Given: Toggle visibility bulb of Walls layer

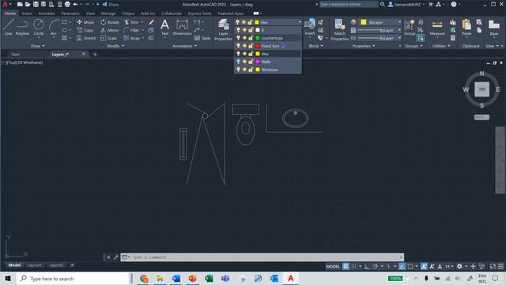Looking at the screenshot, I should (238, 62).
